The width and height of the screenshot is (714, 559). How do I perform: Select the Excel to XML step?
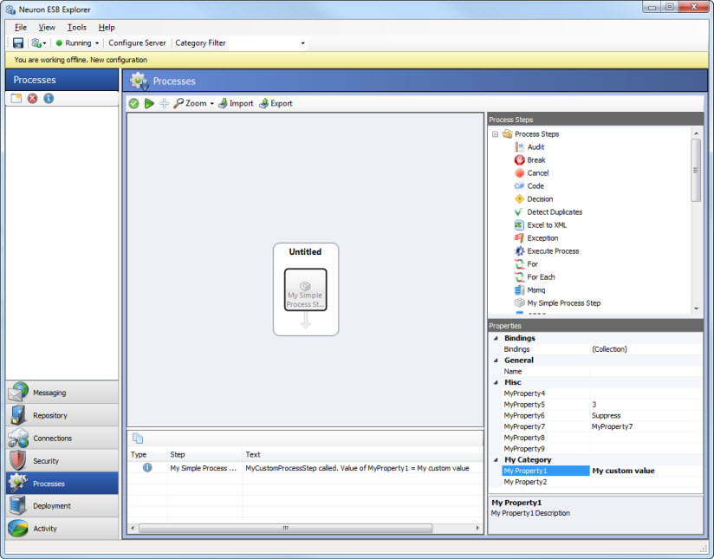pos(547,225)
